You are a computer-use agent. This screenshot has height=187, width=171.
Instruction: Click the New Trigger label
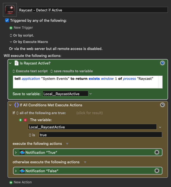point(23,28)
